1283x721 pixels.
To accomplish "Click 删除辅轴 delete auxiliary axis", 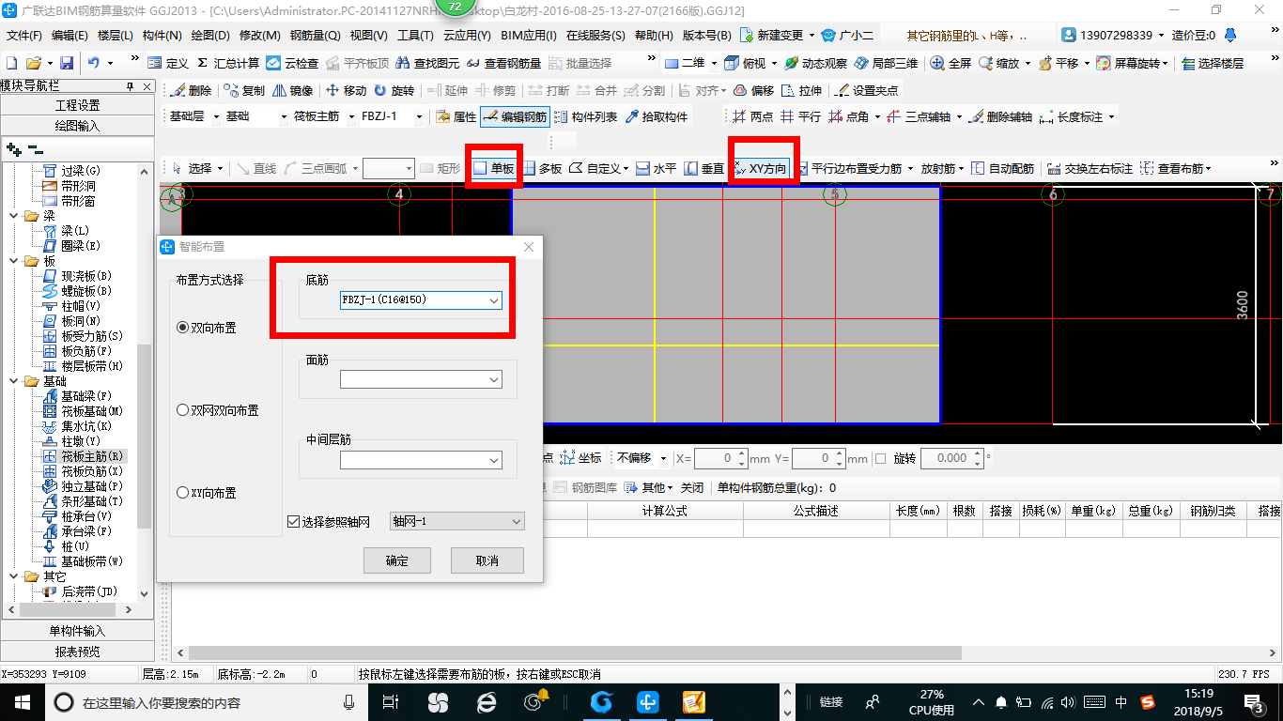I will coord(1001,117).
